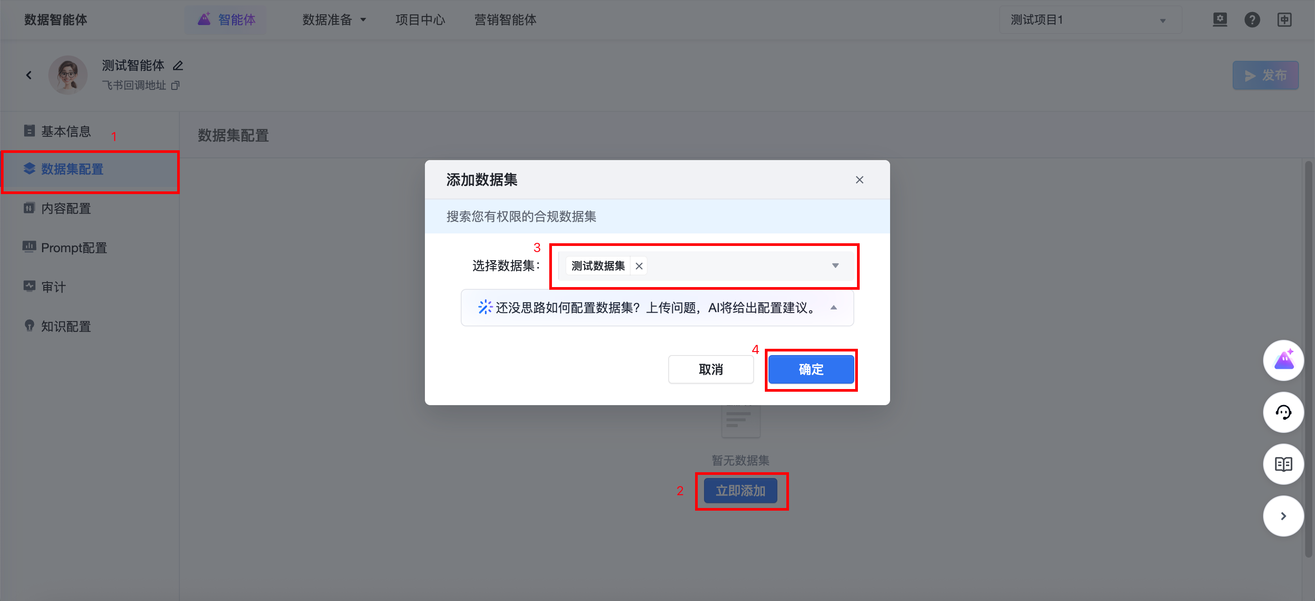The width and height of the screenshot is (1315, 601).
Task: Remove the 测试数据集 tag with its X
Action: pos(639,266)
